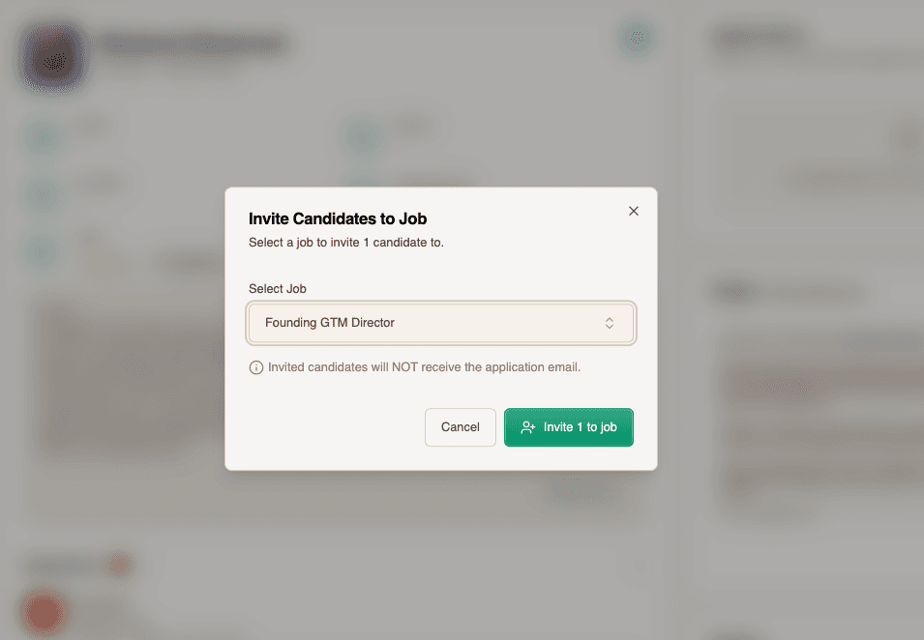924x640 pixels.
Task: Click the blurred teal circle icon in center column
Action: [x=362, y=136]
